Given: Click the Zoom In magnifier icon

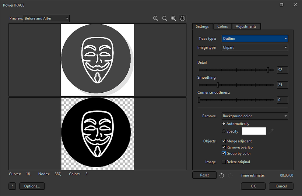Looking at the screenshot, I should (x=155, y=18).
